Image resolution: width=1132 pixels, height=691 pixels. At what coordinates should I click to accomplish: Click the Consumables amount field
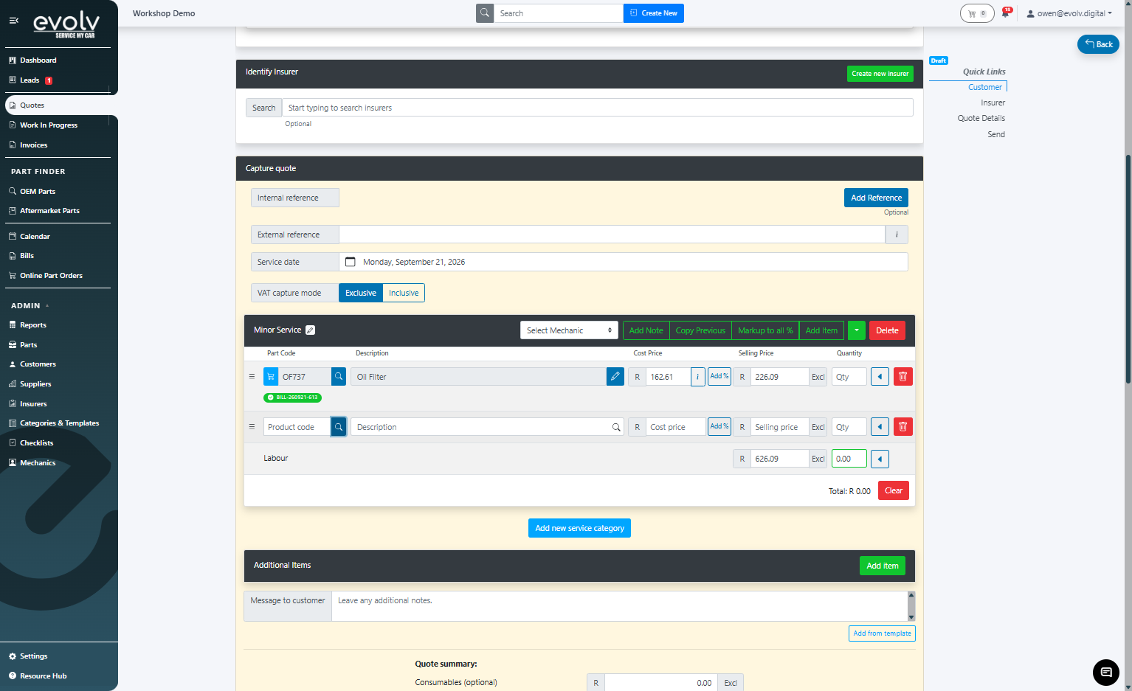[660, 683]
